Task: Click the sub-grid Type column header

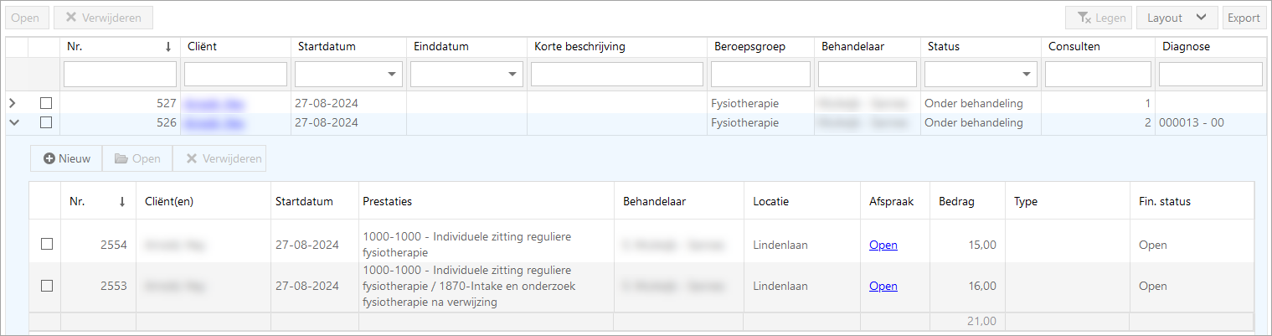Action: tap(1068, 201)
